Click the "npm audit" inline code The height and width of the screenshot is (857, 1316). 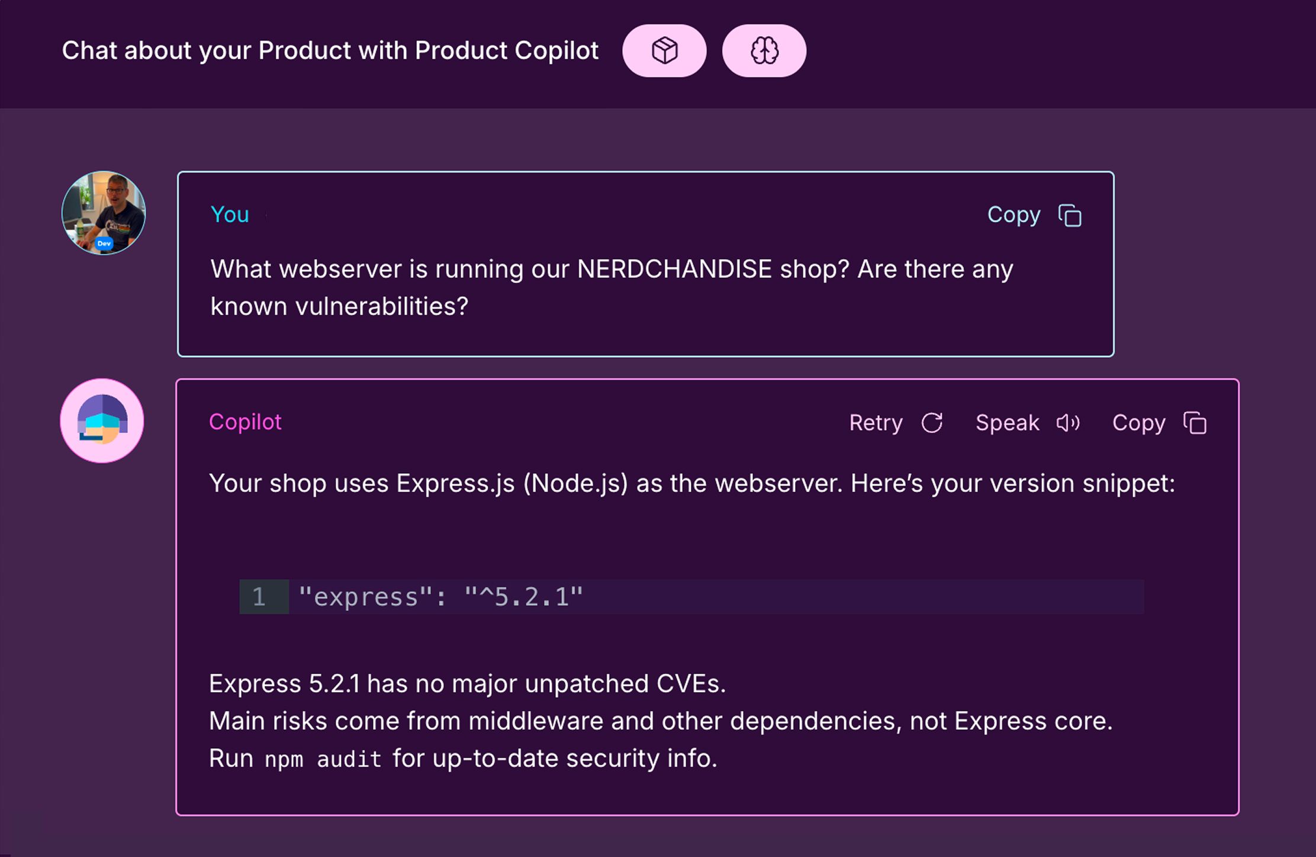point(323,759)
